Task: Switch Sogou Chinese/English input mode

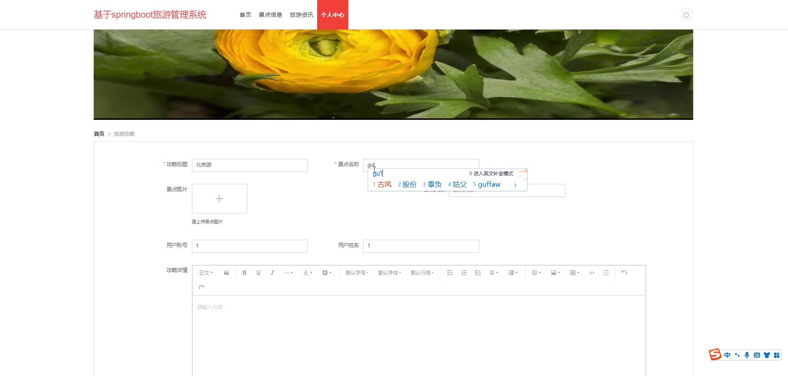Action: [x=727, y=355]
